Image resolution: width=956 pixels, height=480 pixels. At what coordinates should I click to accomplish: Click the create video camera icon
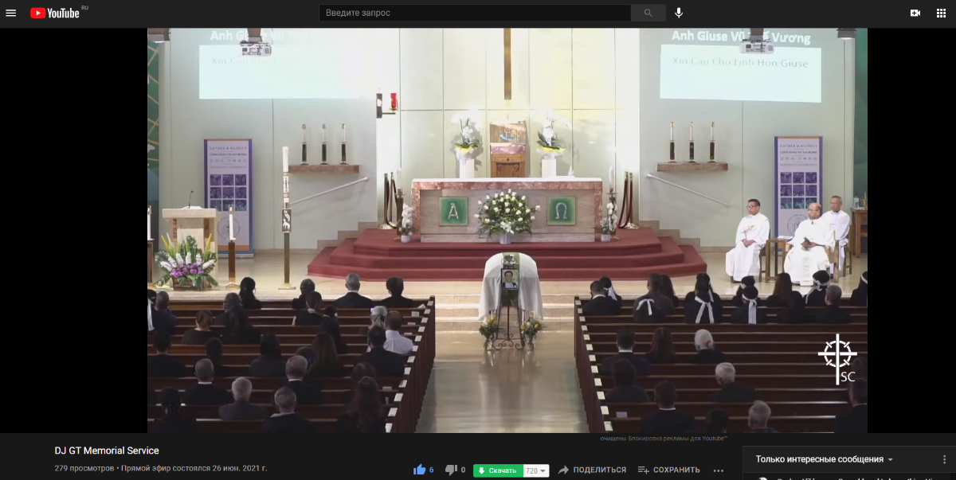point(915,13)
